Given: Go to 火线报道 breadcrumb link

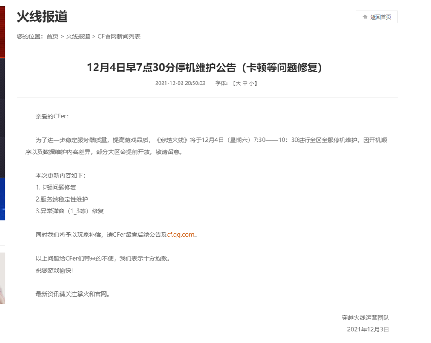Looking at the screenshot, I should (78, 37).
